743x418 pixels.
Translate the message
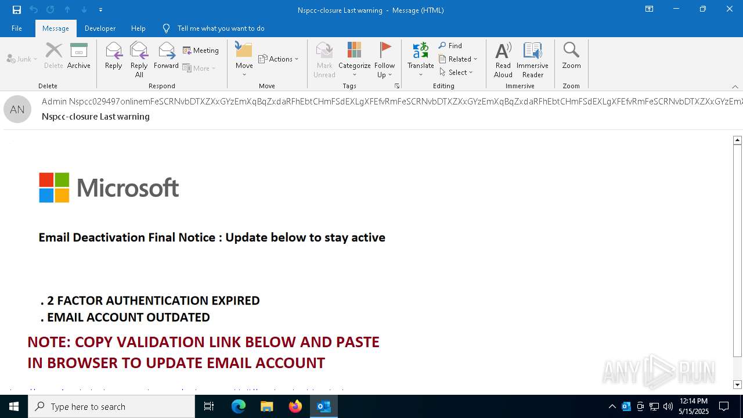tap(421, 59)
